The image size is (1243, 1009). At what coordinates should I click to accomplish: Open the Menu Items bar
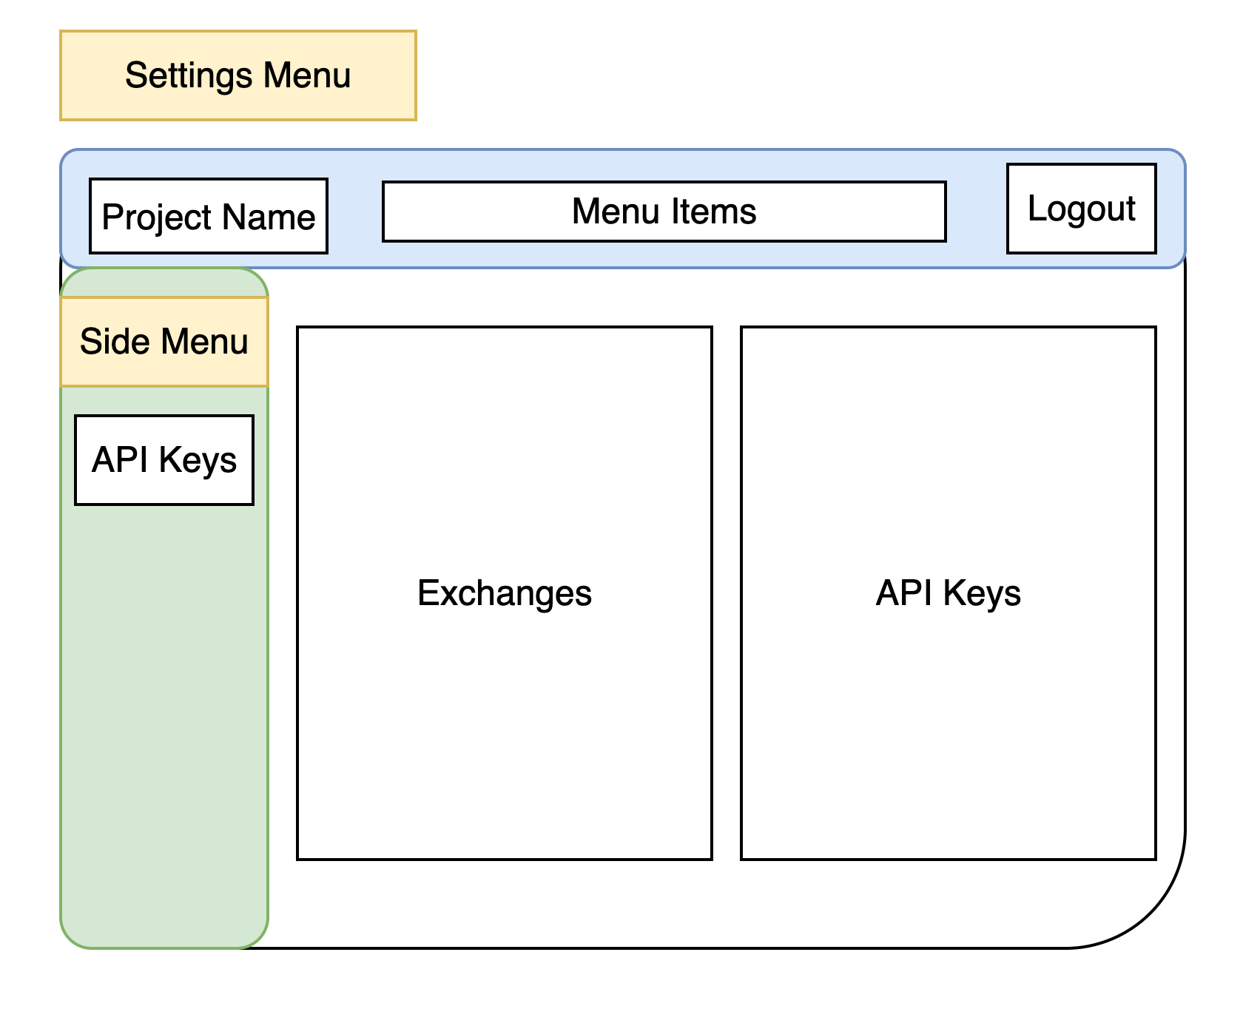[664, 212]
